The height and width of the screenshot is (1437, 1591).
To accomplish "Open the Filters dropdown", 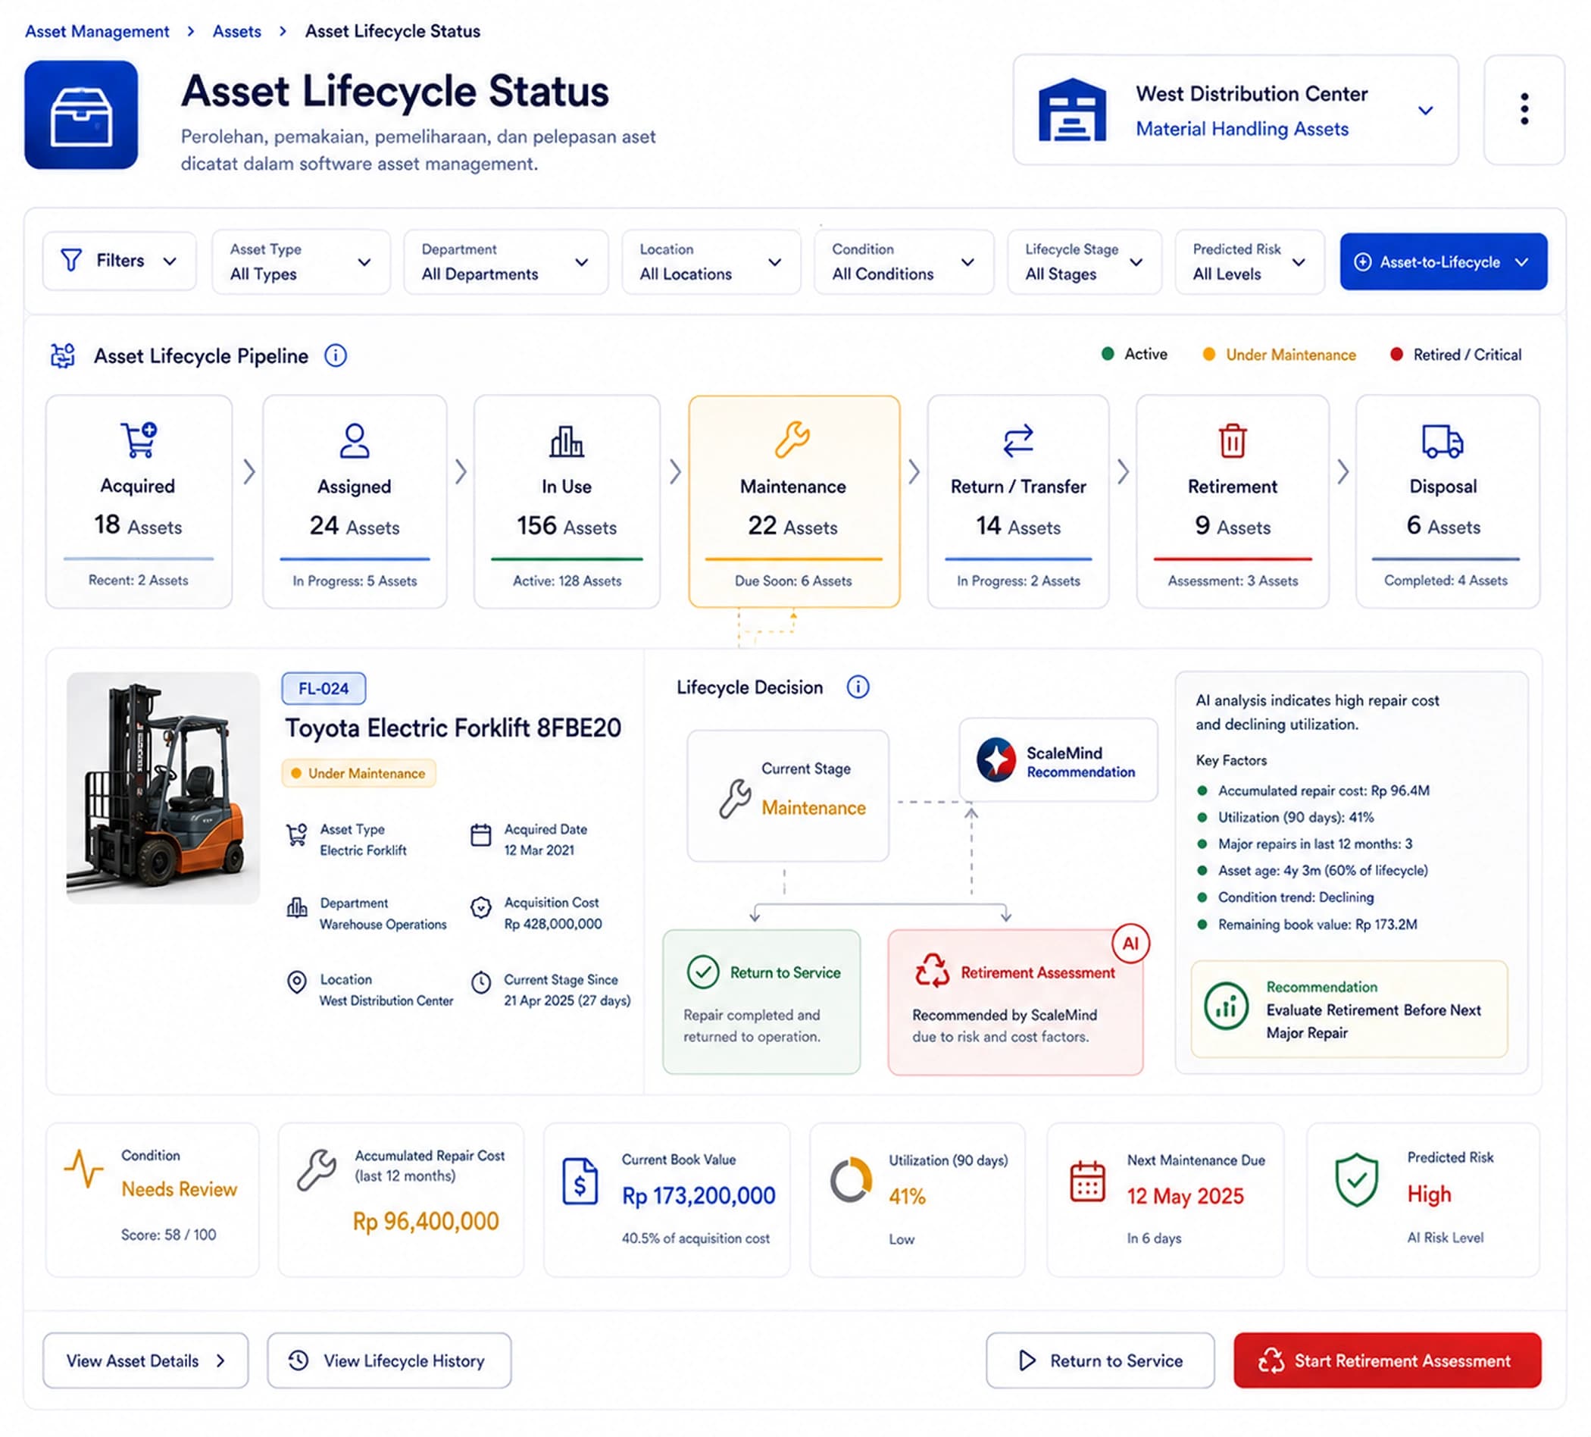I will 119,261.
